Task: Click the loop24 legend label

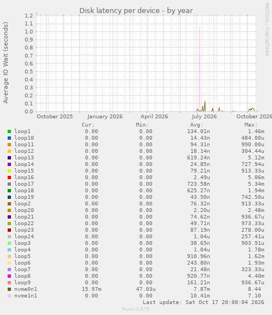Action: point(24,237)
